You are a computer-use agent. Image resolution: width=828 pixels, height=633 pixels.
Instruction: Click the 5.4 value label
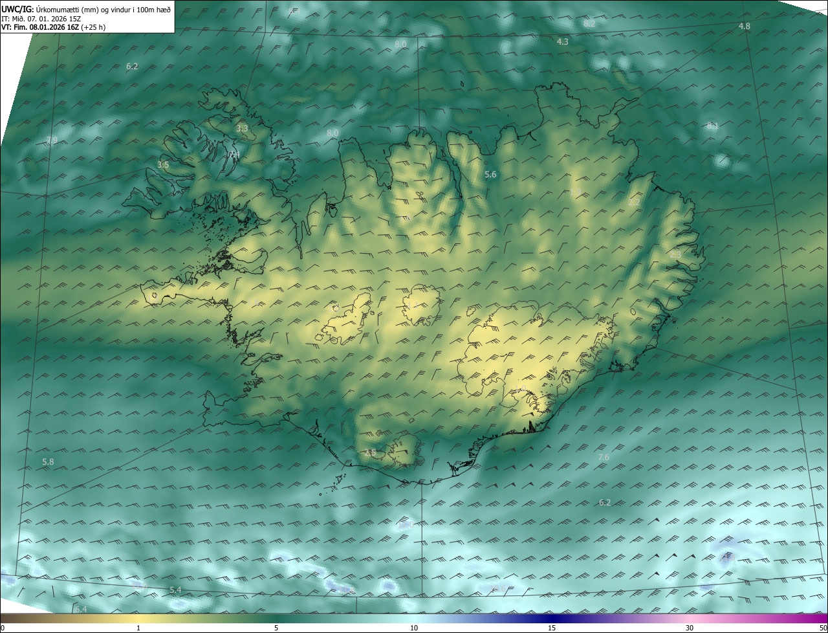tap(175, 590)
